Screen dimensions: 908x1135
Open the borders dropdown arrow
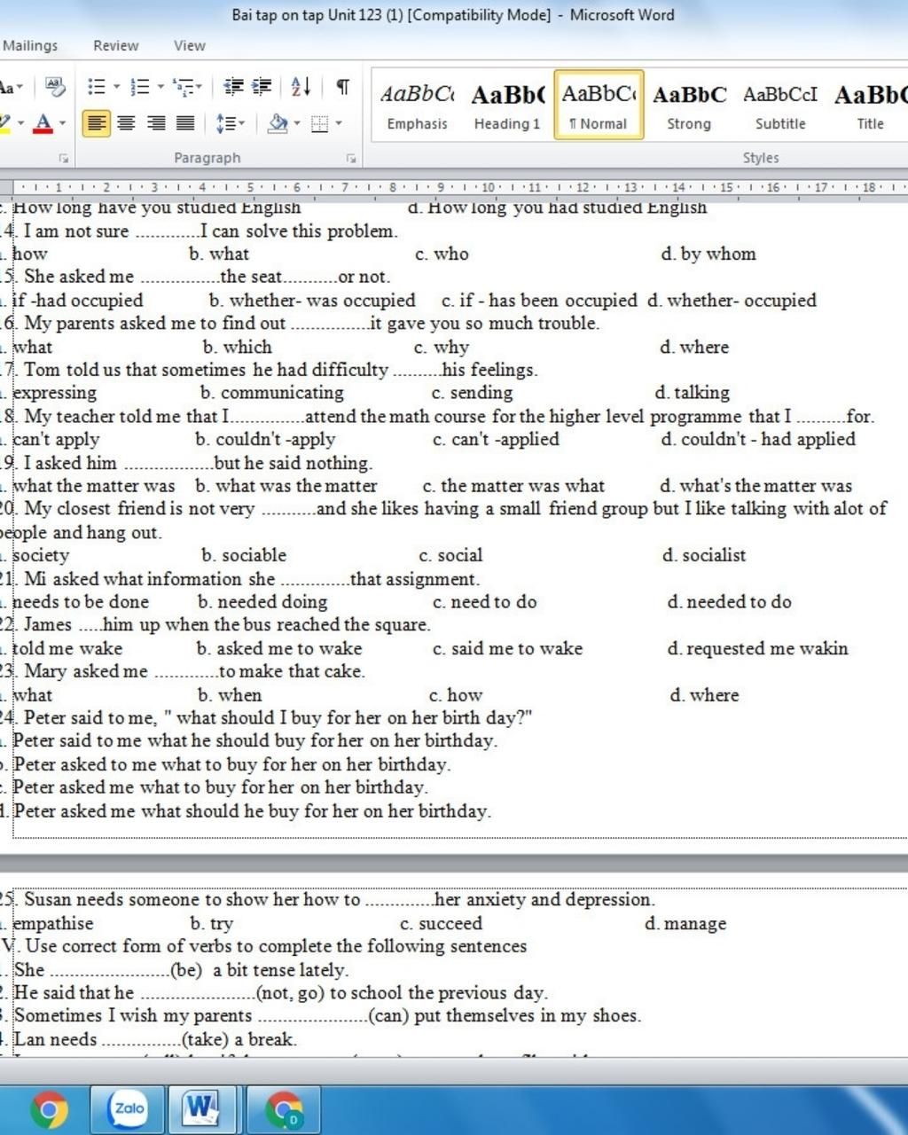(x=339, y=123)
